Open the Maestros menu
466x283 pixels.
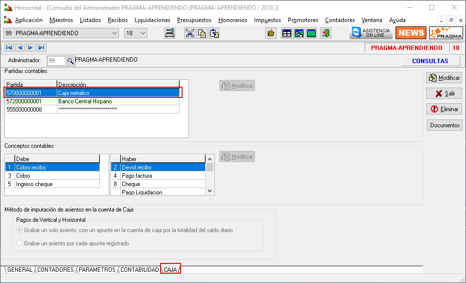[x=61, y=20]
